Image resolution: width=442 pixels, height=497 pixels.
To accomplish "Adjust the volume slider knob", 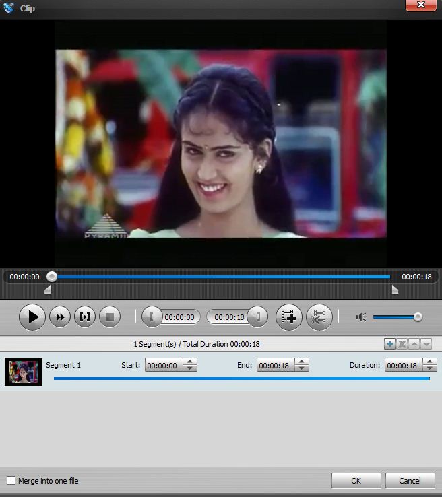I will pyautogui.click(x=418, y=317).
